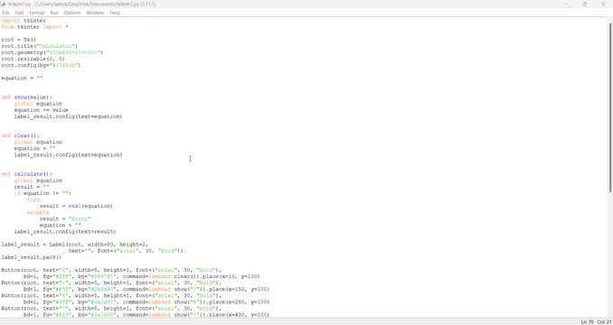Open the Format menu

[37, 13]
